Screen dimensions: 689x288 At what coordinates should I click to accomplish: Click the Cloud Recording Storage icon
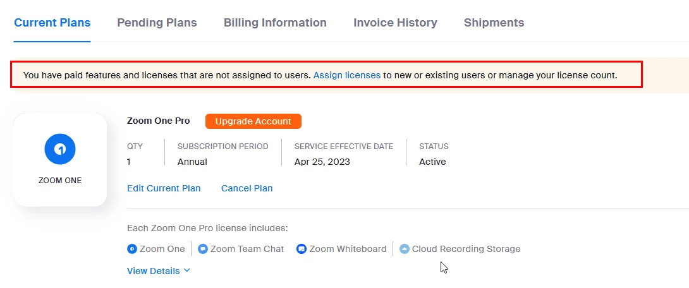[x=405, y=249]
